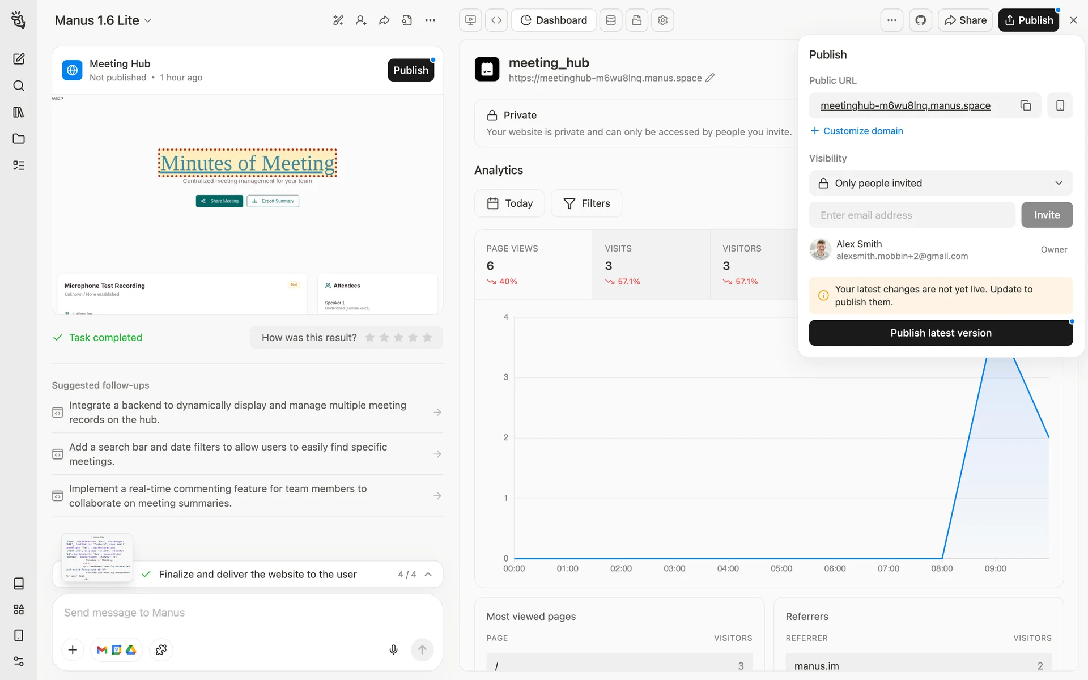Screen dimensions: 1088x680
Task: Expand the Manus 1.6 Lite model selector
Action: (x=103, y=20)
